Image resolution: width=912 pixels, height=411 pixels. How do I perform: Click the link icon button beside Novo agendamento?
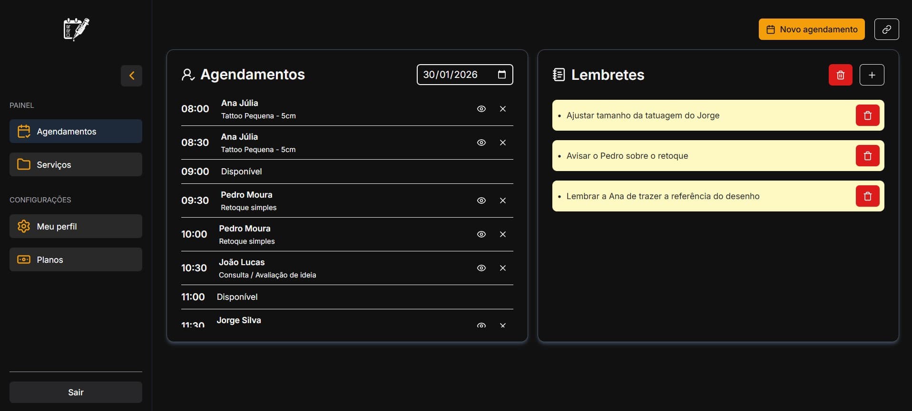click(886, 29)
